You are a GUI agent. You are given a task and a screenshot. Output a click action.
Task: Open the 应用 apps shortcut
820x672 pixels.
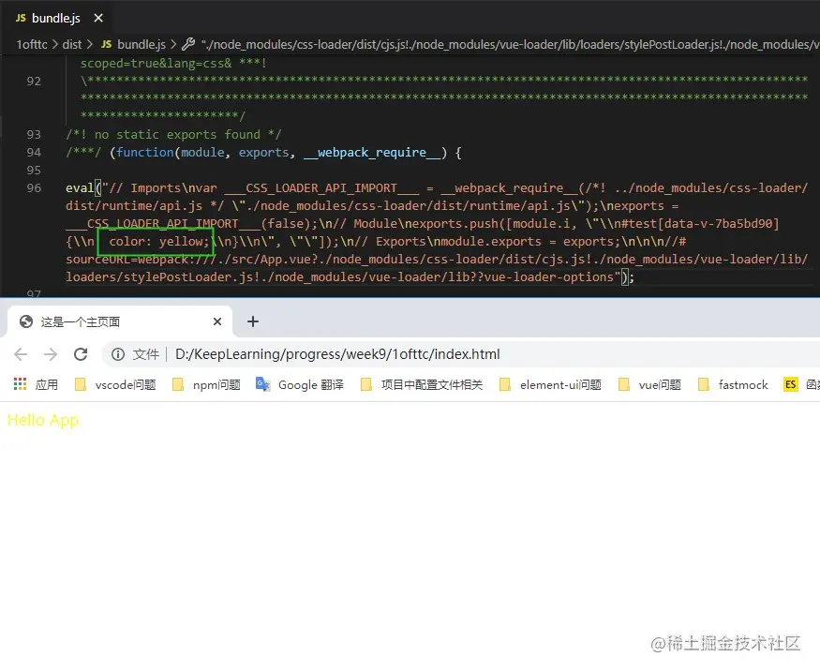coord(37,385)
